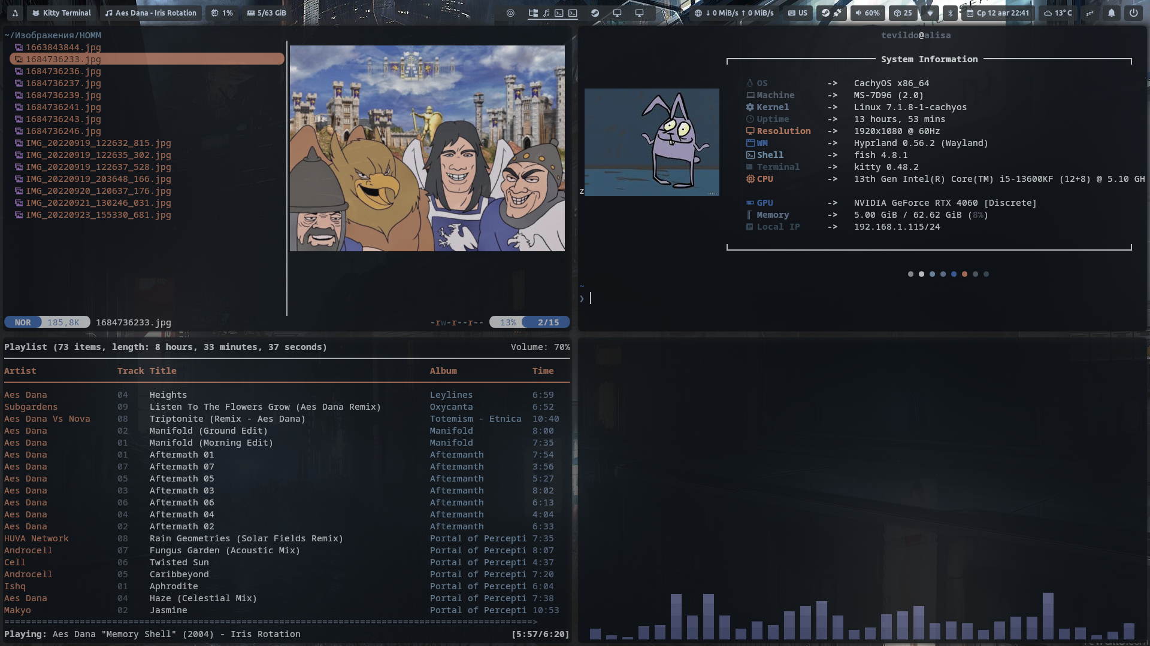Switch to the file manager workspace icon

coord(532,13)
